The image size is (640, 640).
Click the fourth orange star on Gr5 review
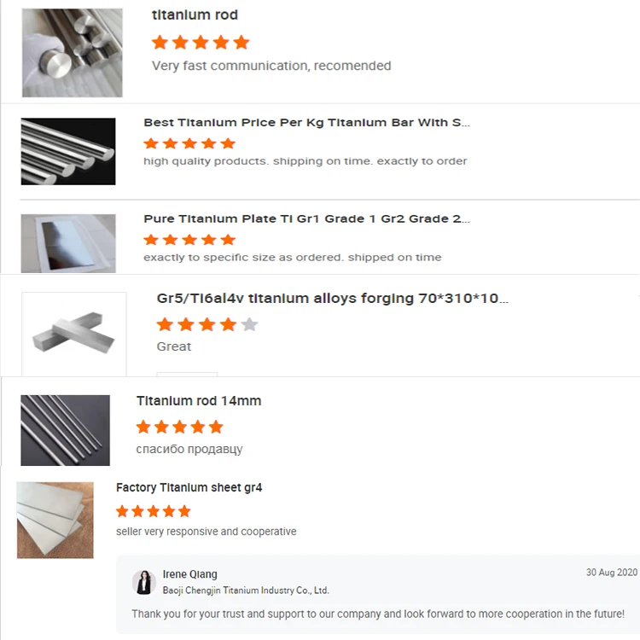point(228,325)
